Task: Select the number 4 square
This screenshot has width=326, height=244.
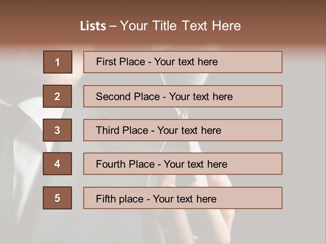Action: pyautogui.click(x=57, y=164)
